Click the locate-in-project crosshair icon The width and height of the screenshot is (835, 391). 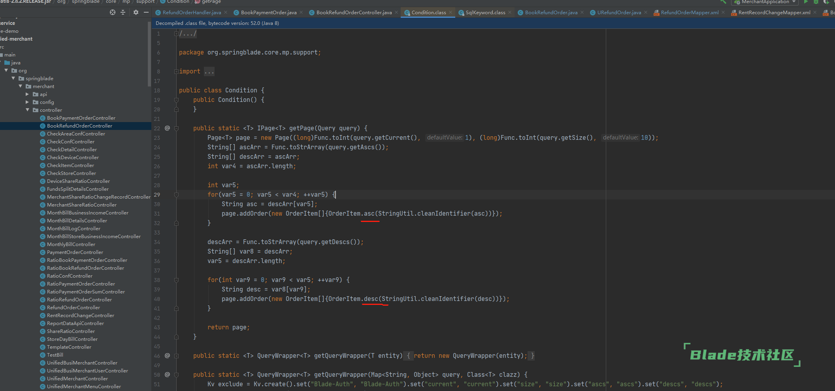pyautogui.click(x=113, y=12)
